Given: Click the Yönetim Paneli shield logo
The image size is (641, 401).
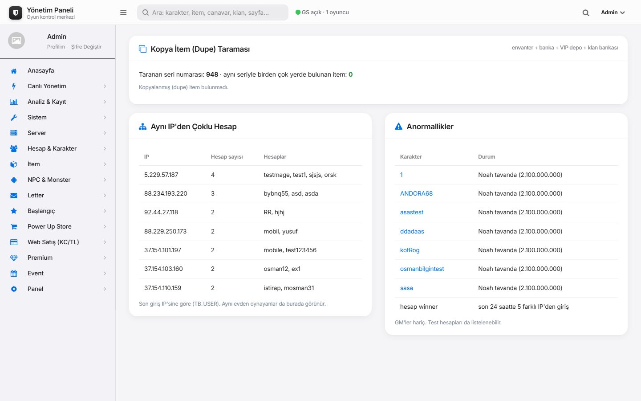Looking at the screenshot, I should point(16,13).
